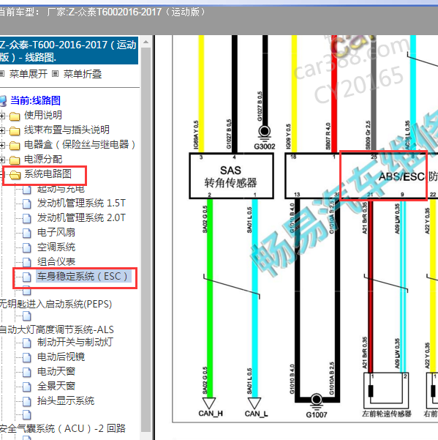Click page icon beside 空调系统

click(26, 247)
